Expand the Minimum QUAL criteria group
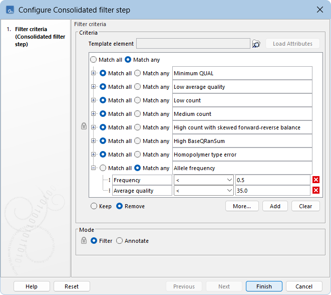Image resolution: width=331 pixels, height=295 pixels. 93,73
